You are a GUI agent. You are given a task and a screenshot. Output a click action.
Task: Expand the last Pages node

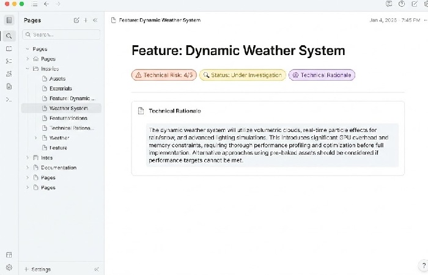[x=28, y=188]
